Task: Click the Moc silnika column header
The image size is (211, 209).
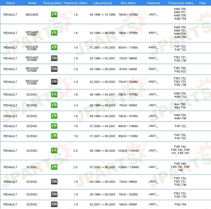Action: (128, 3)
